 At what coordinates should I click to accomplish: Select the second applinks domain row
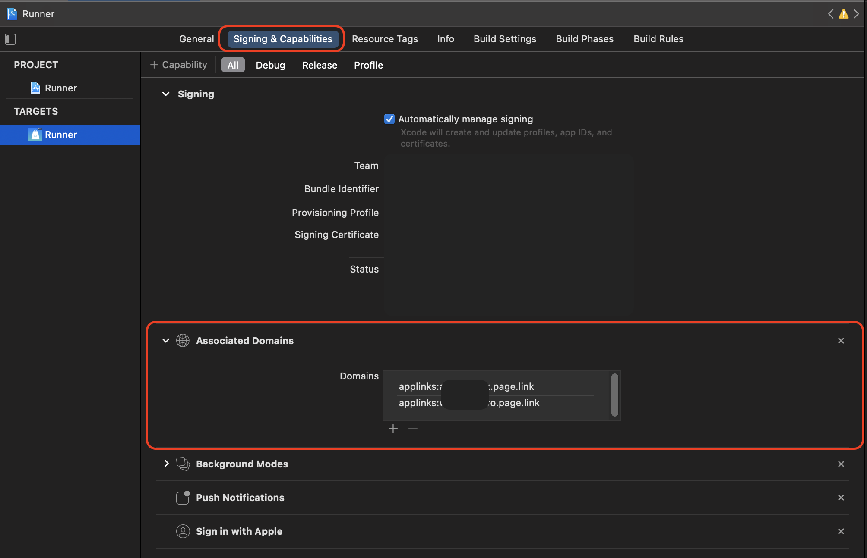[496, 403]
